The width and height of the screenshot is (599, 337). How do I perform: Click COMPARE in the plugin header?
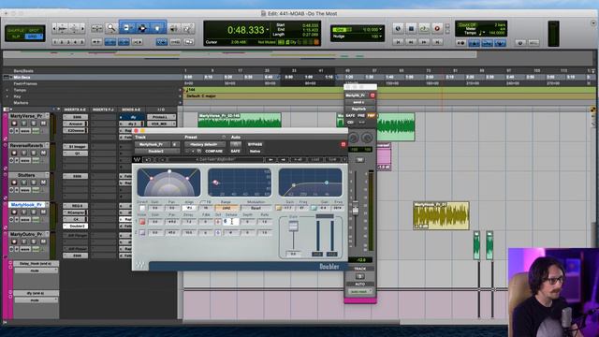coord(214,152)
